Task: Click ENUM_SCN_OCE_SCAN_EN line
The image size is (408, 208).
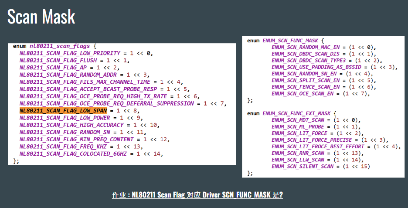Action: point(321,94)
